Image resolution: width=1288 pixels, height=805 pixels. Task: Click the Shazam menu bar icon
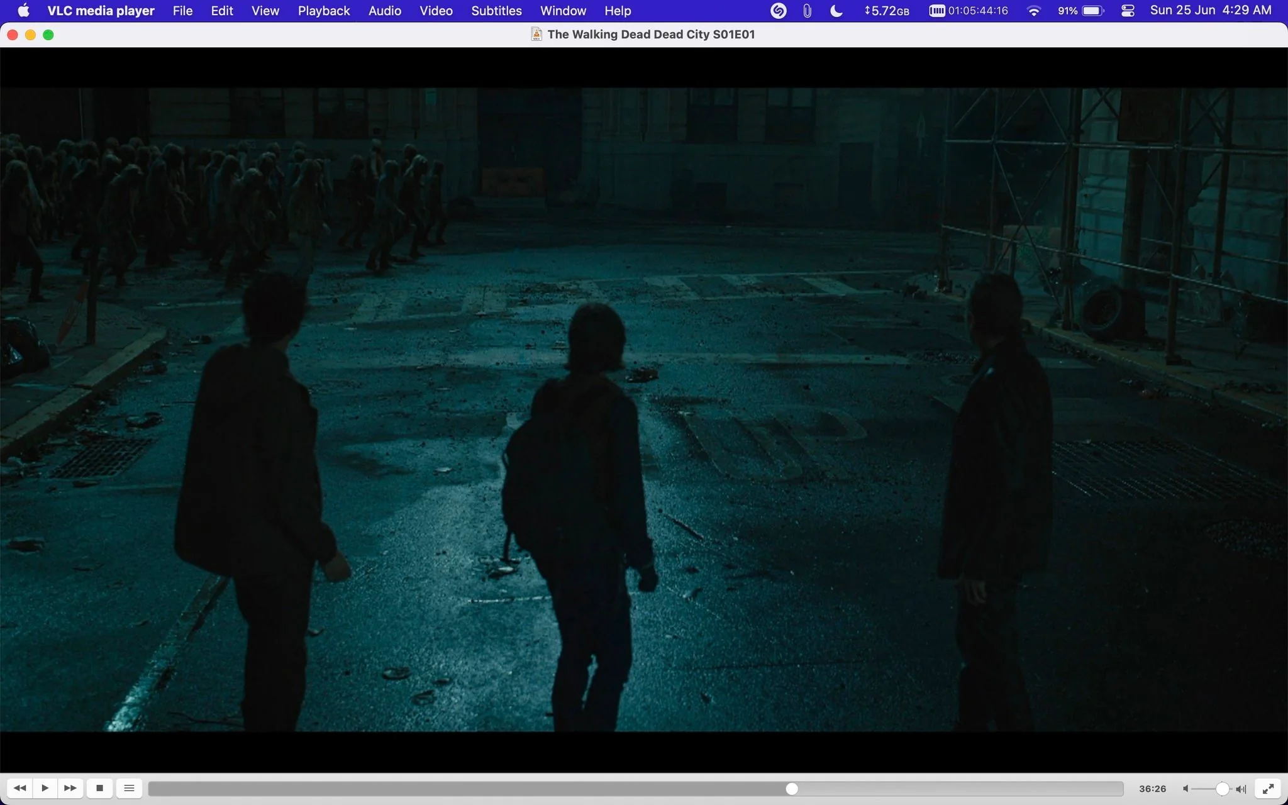778,11
